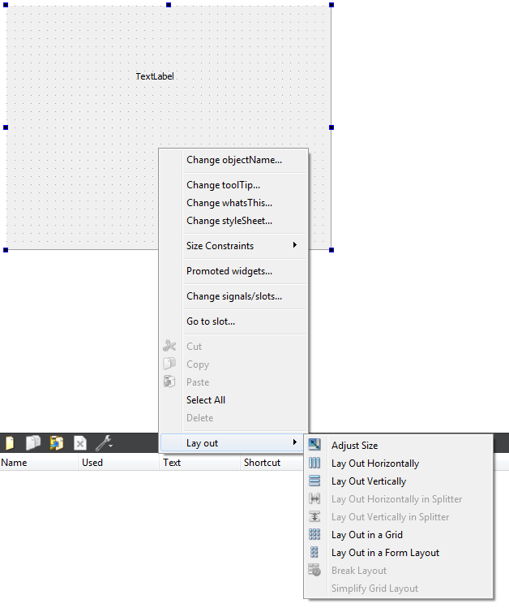The image size is (509, 608).
Task: Click the Used column header
Action: 92,463
